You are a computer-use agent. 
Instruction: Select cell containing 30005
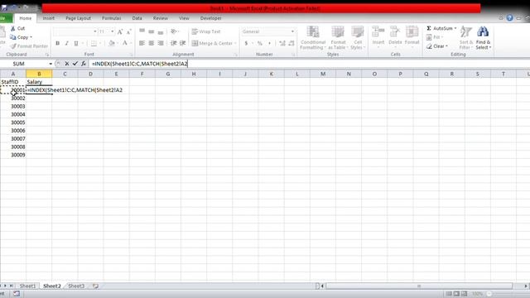click(x=13, y=123)
